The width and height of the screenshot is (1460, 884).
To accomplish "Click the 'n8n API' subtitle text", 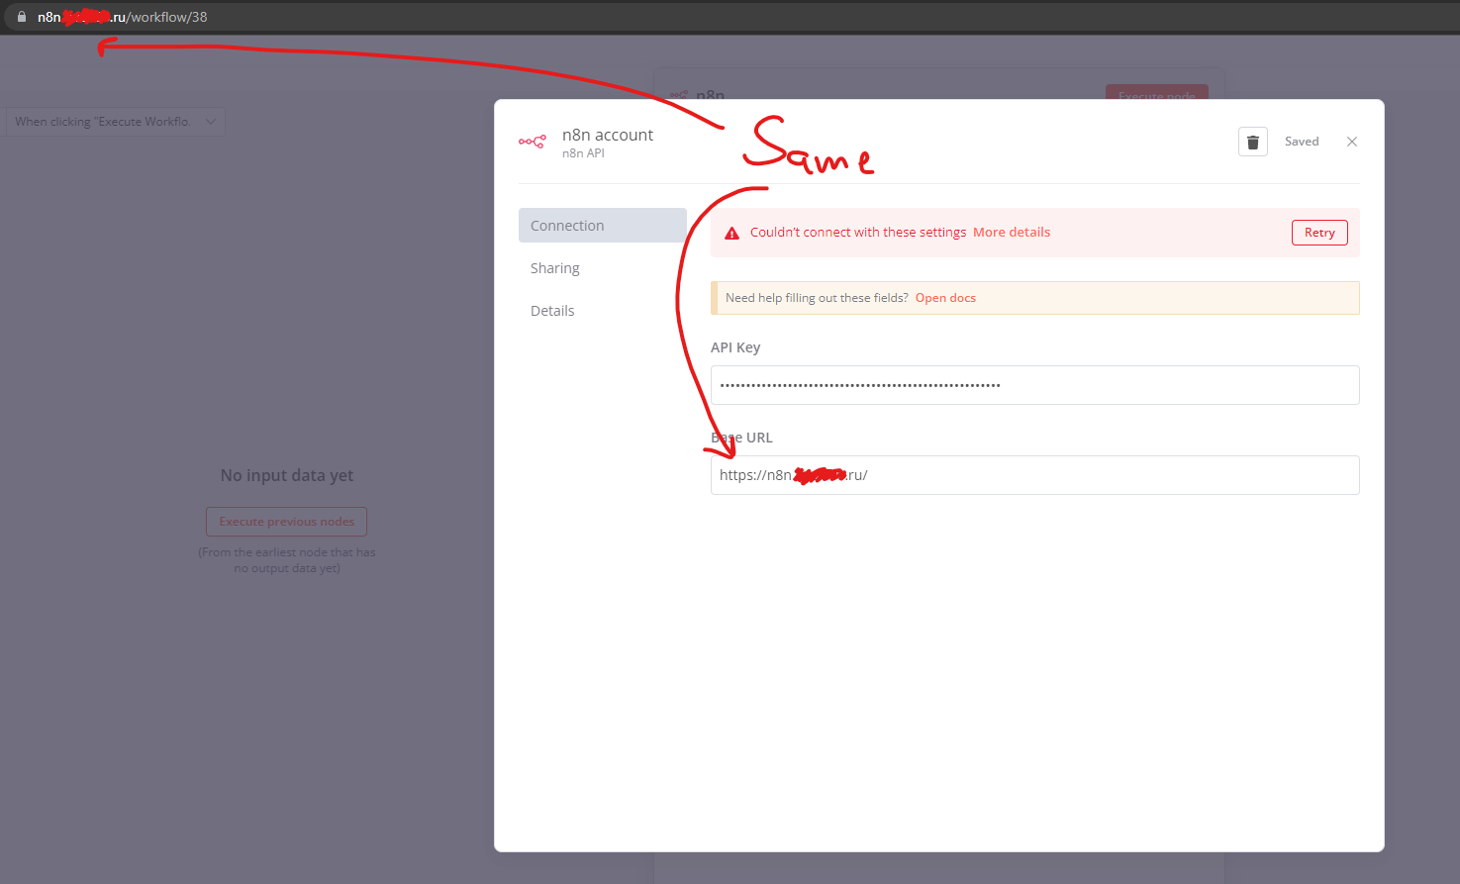I will tap(583, 153).
